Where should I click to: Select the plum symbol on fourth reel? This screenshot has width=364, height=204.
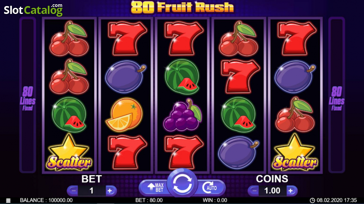pos(238,153)
